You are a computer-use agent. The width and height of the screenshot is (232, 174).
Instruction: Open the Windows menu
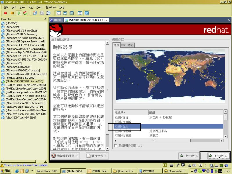pos(51,7)
